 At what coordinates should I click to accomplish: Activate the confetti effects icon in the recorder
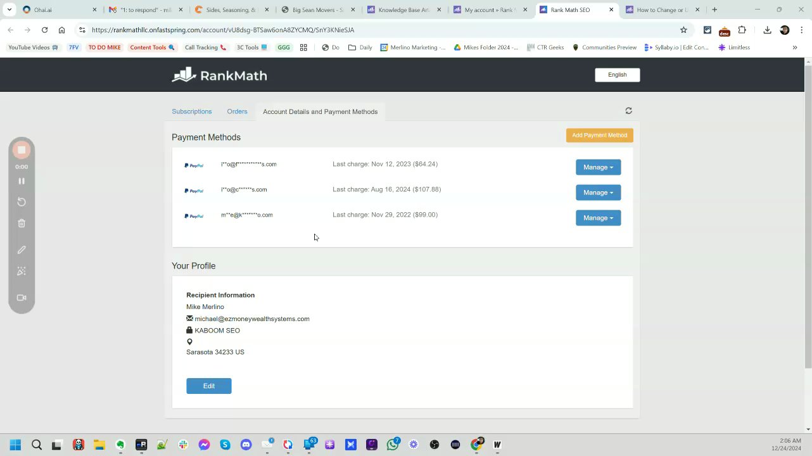click(x=22, y=271)
